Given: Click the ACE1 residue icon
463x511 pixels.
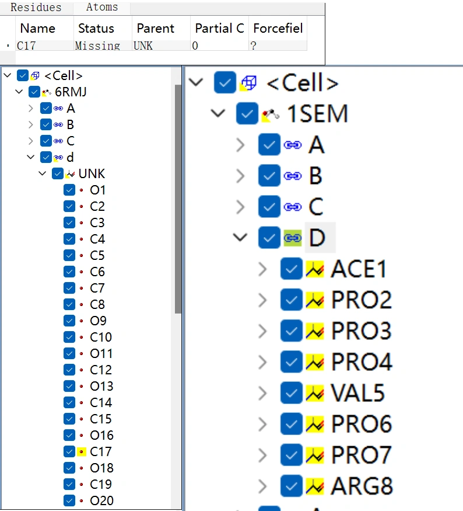Looking at the screenshot, I should point(315,269).
